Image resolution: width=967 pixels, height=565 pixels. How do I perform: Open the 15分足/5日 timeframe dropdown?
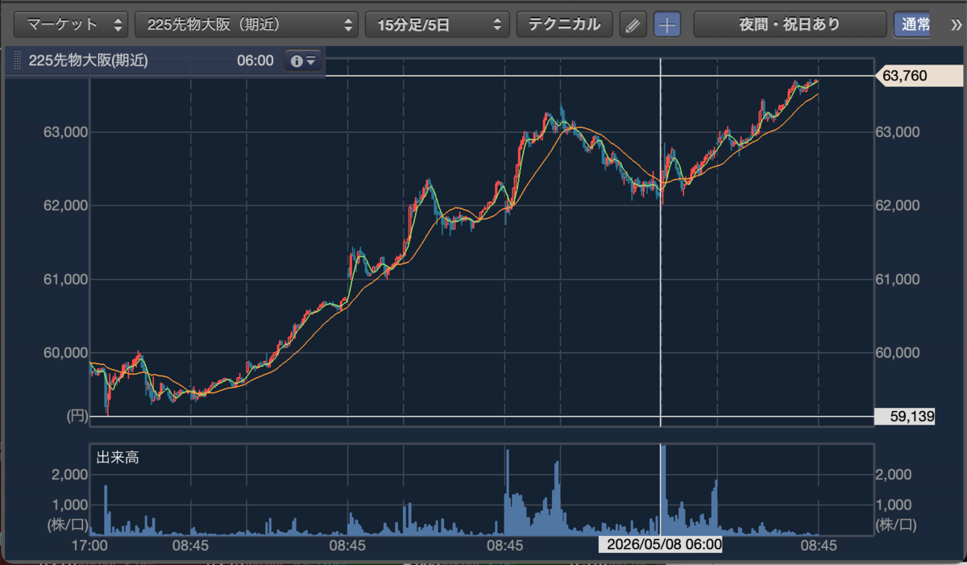tap(438, 24)
